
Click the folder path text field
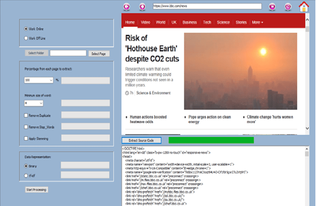click(68, 53)
